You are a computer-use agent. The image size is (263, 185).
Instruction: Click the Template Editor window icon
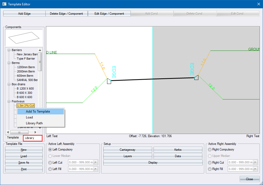[4, 4]
